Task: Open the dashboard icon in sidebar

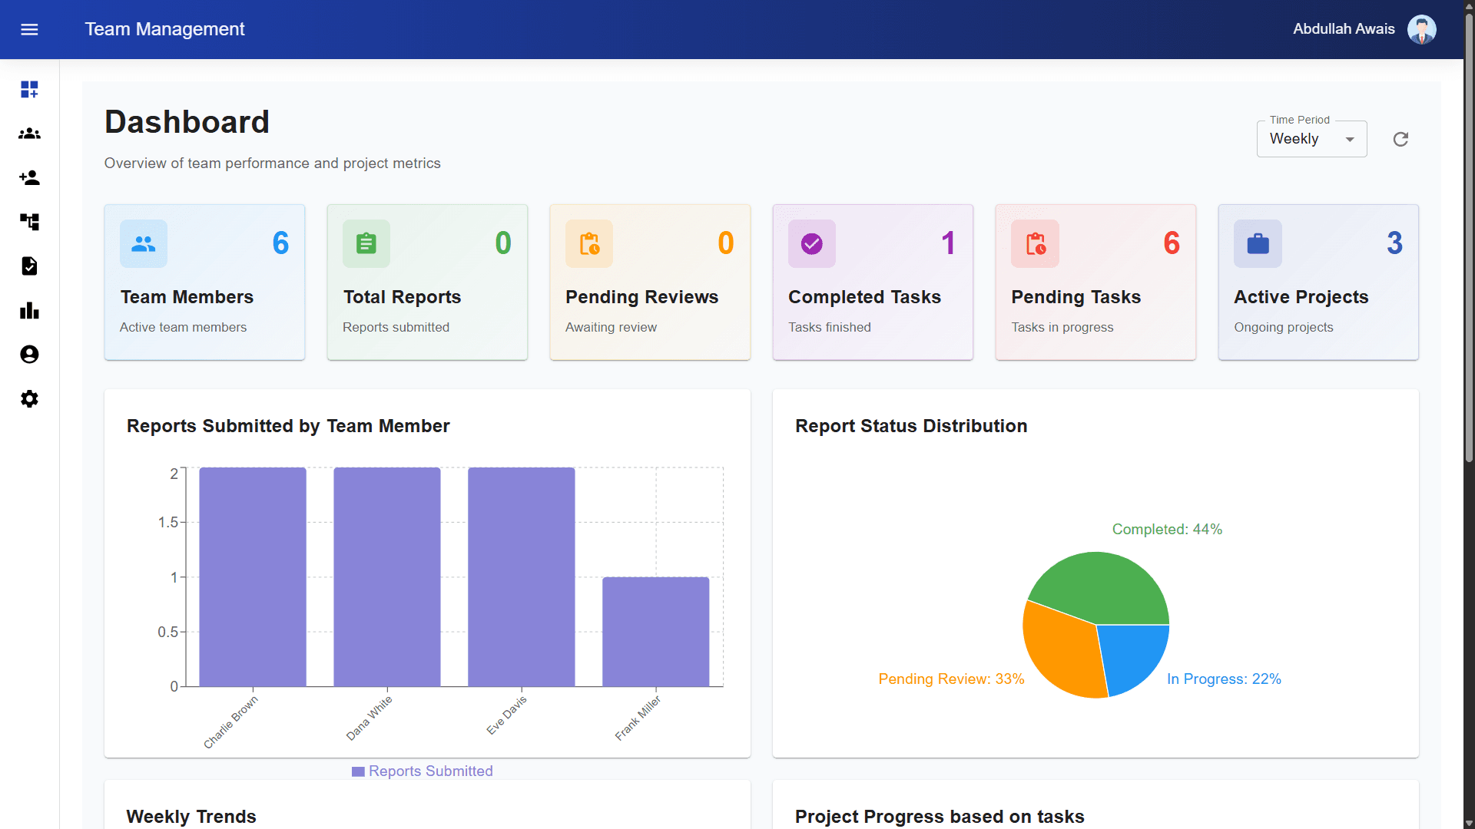Action: pos(29,90)
